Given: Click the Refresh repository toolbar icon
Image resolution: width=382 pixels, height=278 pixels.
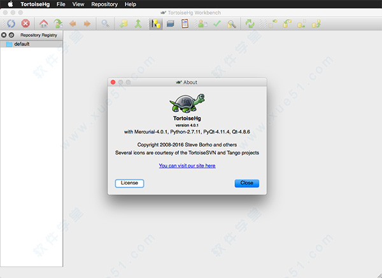Looking at the screenshot, I should [11, 24].
